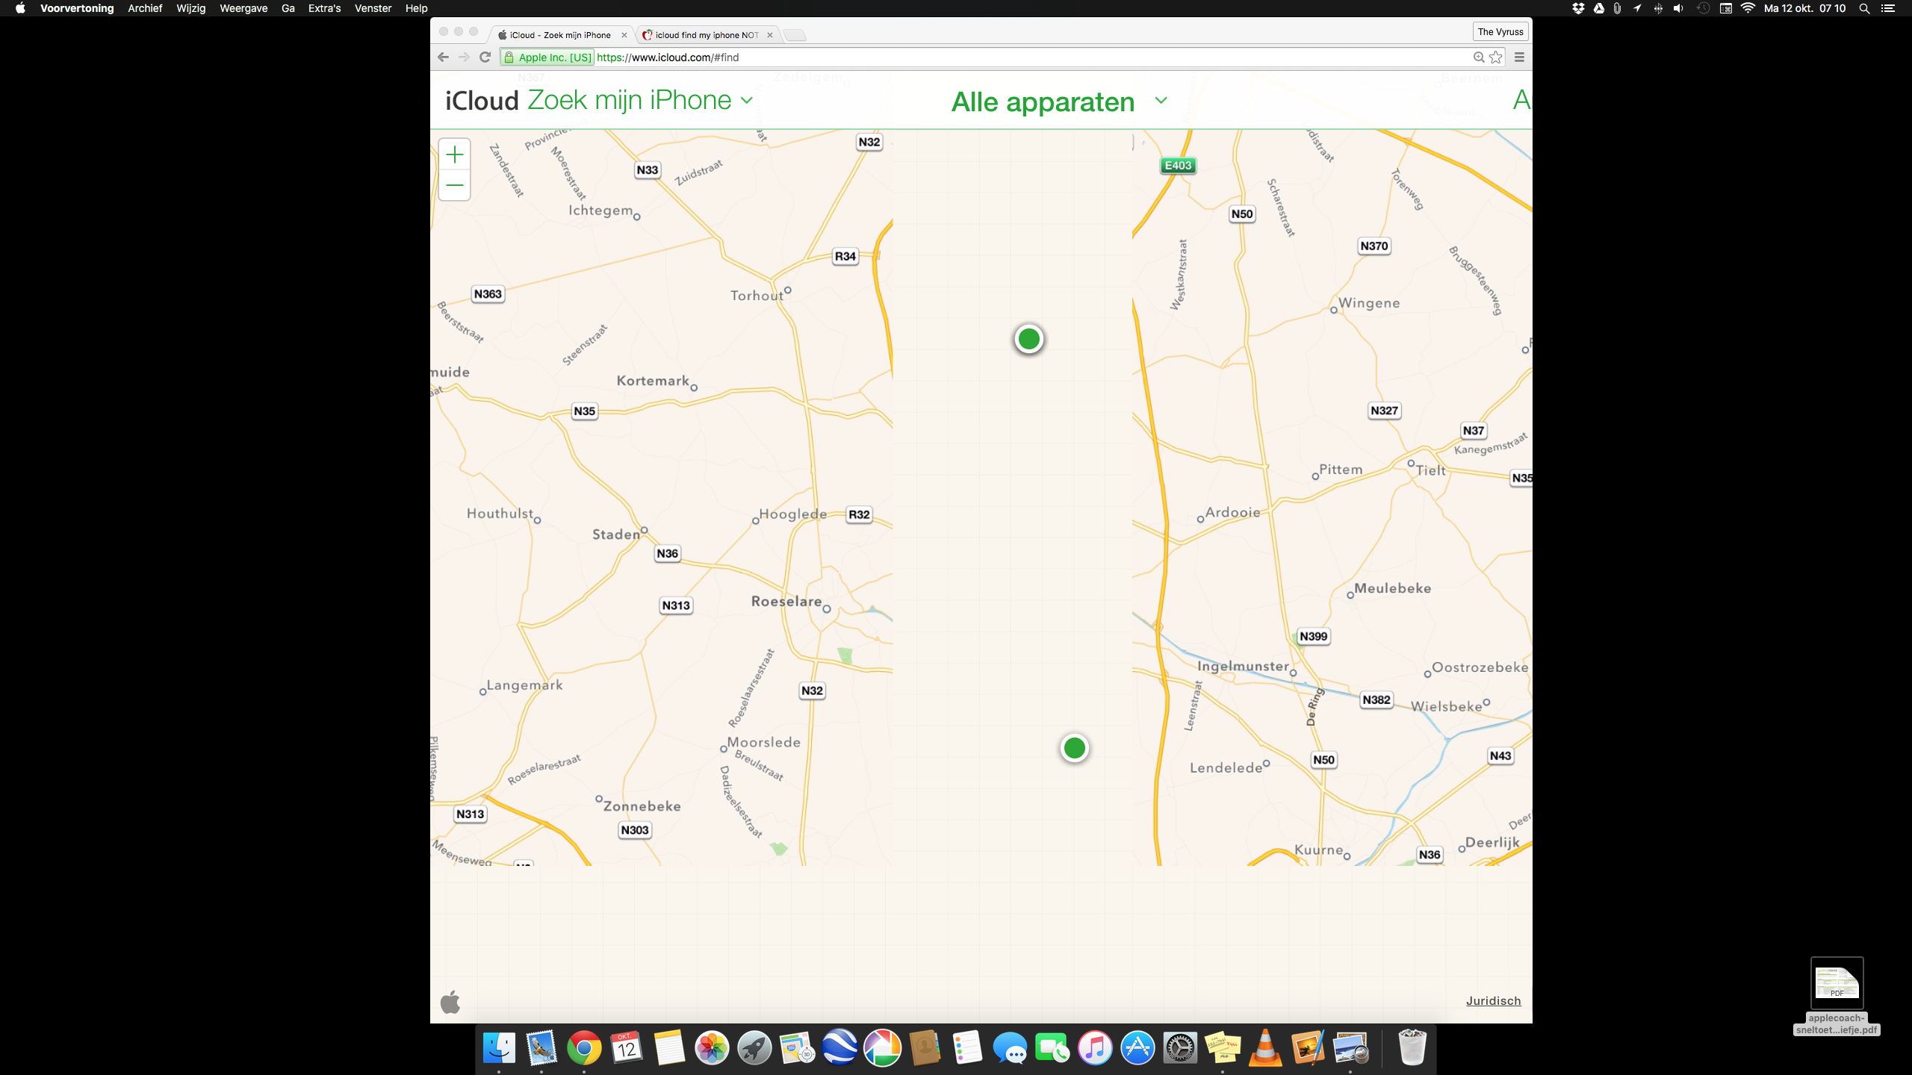Click the lower green device location dot
The height and width of the screenshot is (1075, 1912).
click(1074, 748)
